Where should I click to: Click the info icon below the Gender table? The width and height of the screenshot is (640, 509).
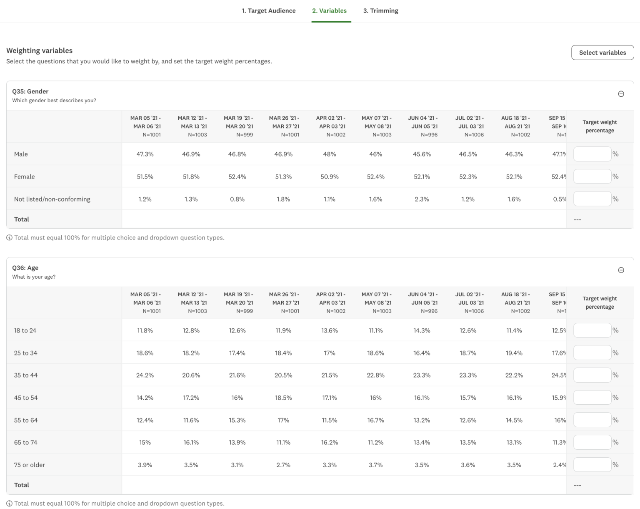[8, 237]
